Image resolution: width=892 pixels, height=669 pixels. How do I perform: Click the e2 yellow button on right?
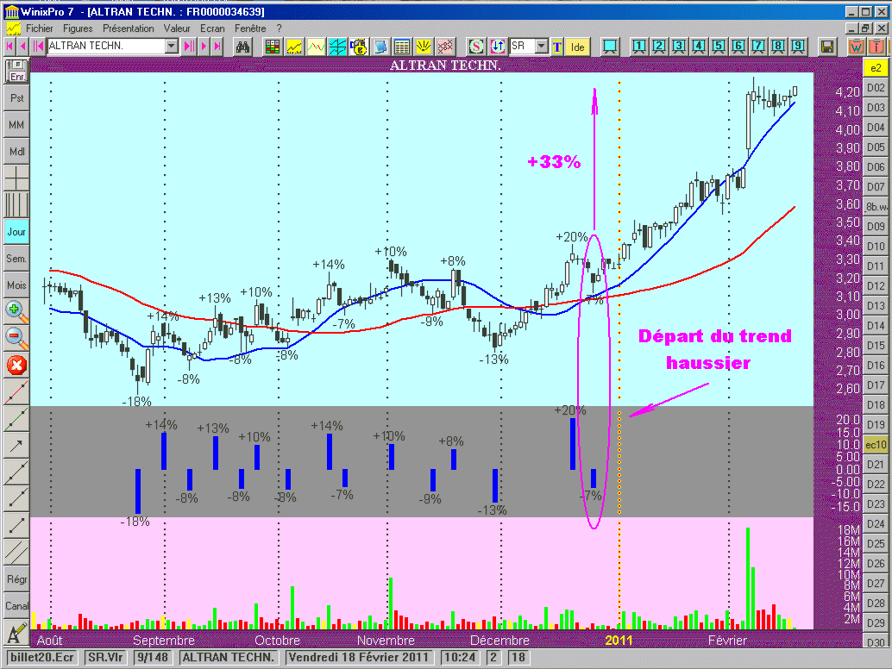tap(876, 67)
